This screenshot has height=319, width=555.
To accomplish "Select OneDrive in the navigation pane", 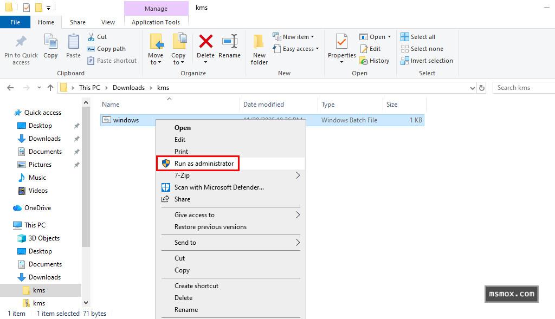I will [37, 208].
